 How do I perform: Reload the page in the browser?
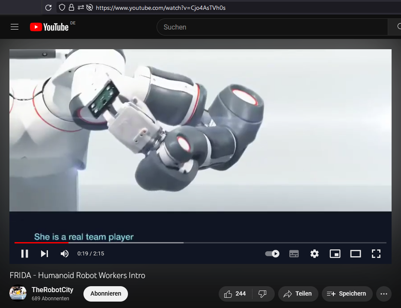click(x=48, y=7)
